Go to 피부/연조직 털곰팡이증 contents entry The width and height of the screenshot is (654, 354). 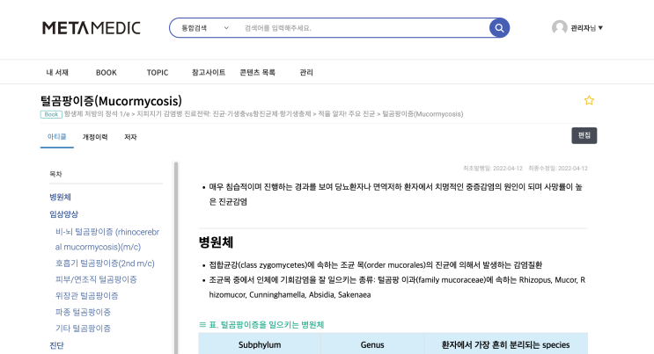pos(96,279)
